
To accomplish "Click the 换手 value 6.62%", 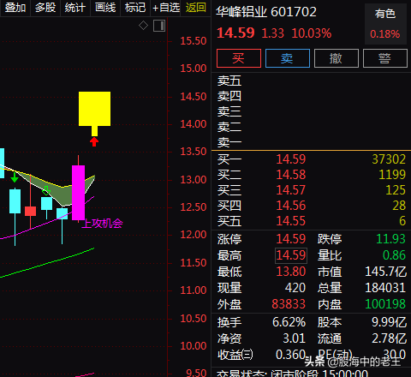I will click(289, 322).
